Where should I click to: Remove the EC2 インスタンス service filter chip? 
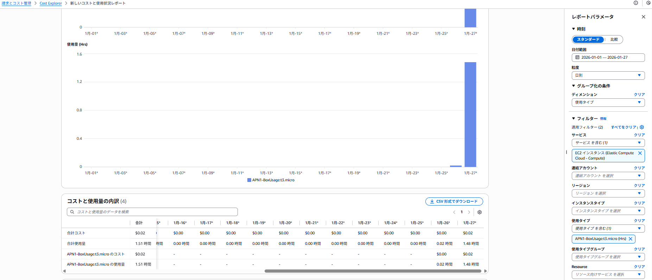tap(640, 153)
